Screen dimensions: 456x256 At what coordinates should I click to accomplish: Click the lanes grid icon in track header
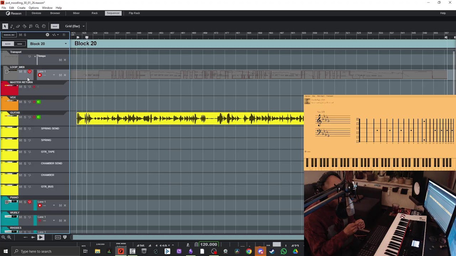64,35
